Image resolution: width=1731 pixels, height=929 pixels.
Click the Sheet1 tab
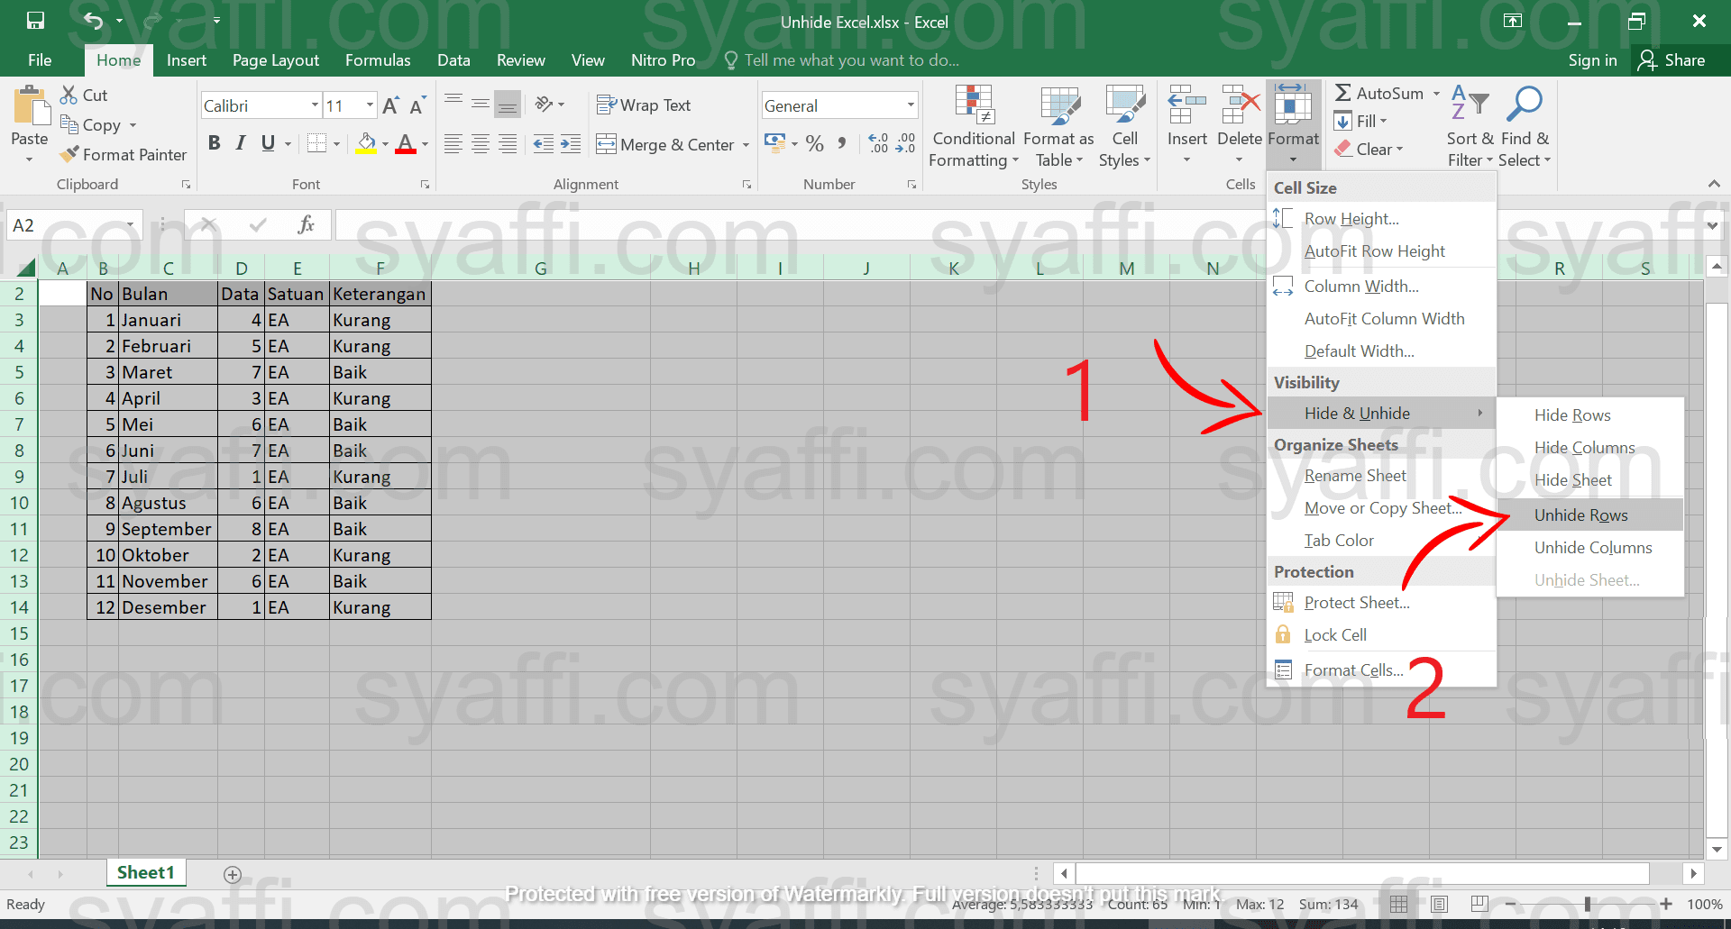coord(146,872)
